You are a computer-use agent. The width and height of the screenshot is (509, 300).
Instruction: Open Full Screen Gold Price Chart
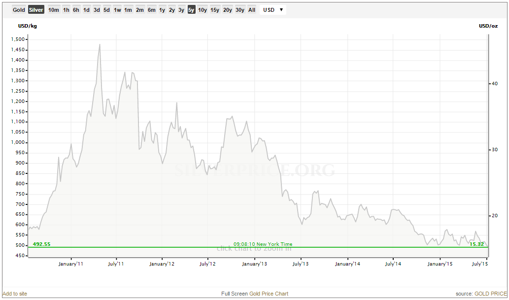255,294
